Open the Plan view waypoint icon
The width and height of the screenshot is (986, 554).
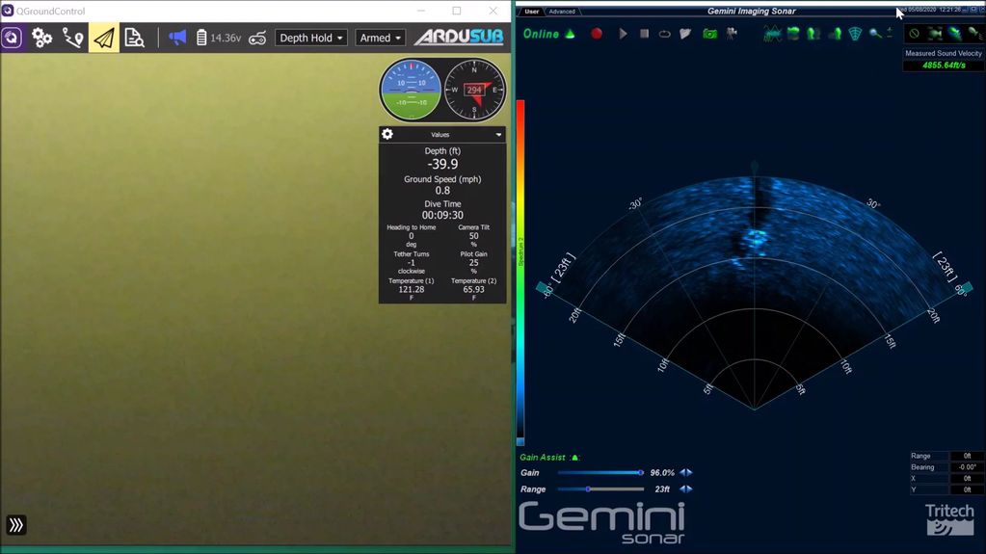(73, 38)
